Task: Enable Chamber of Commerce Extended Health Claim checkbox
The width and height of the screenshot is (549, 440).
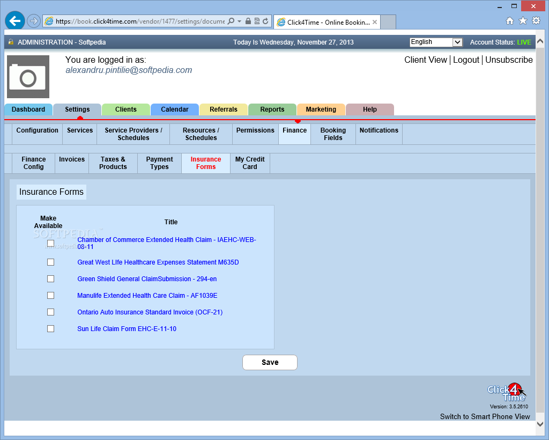Action: 51,243
